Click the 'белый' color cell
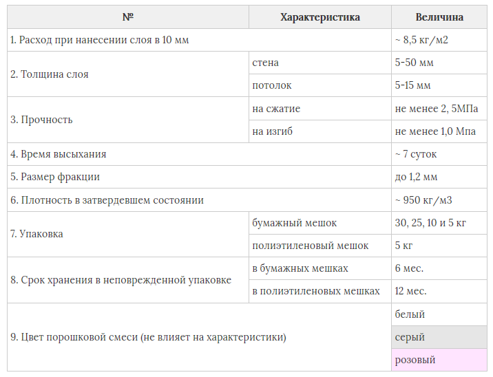 439,314
